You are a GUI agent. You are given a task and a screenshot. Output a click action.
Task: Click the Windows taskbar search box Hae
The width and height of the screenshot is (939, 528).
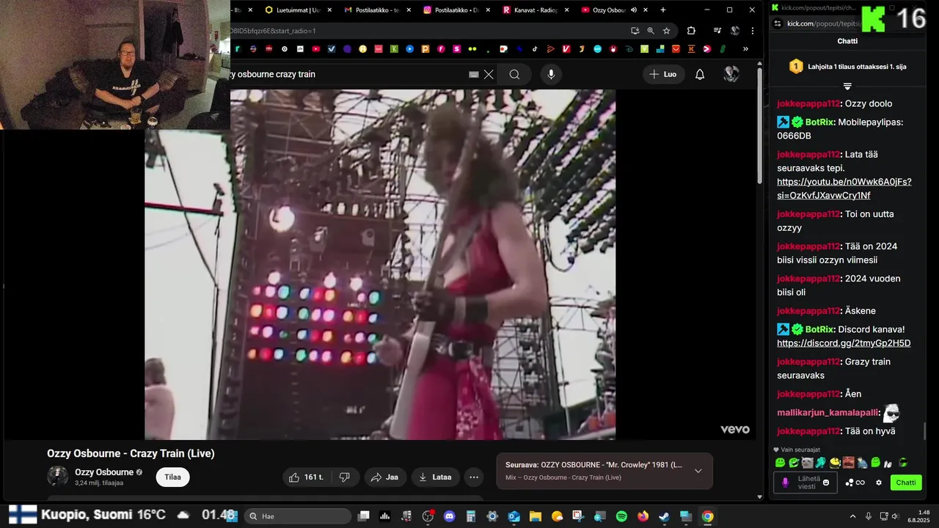point(297,516)
